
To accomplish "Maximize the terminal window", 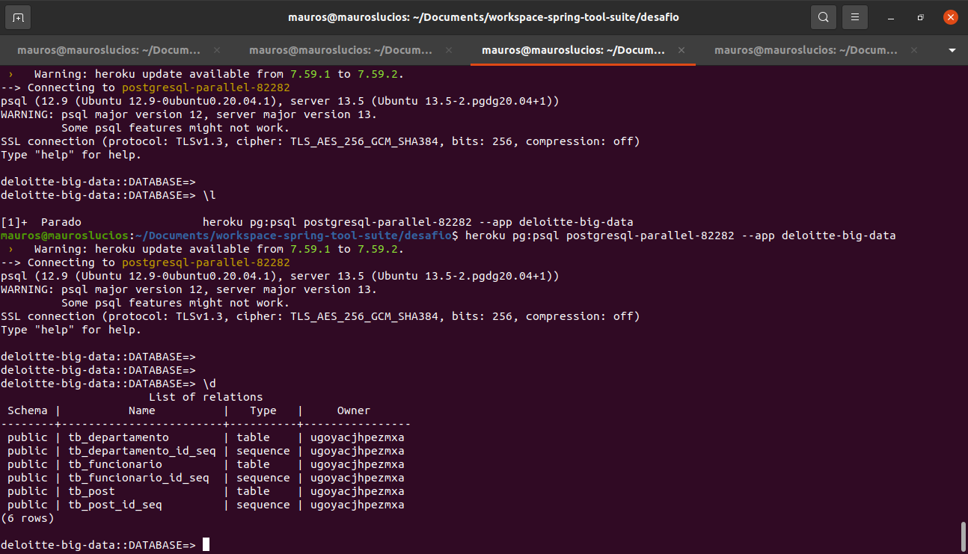I will pyautogui.click(x=920, y=17).
